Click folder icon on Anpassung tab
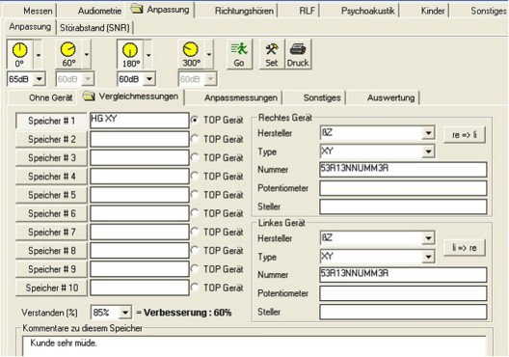The height and width of the screenshot is (357, 509). 137,9
